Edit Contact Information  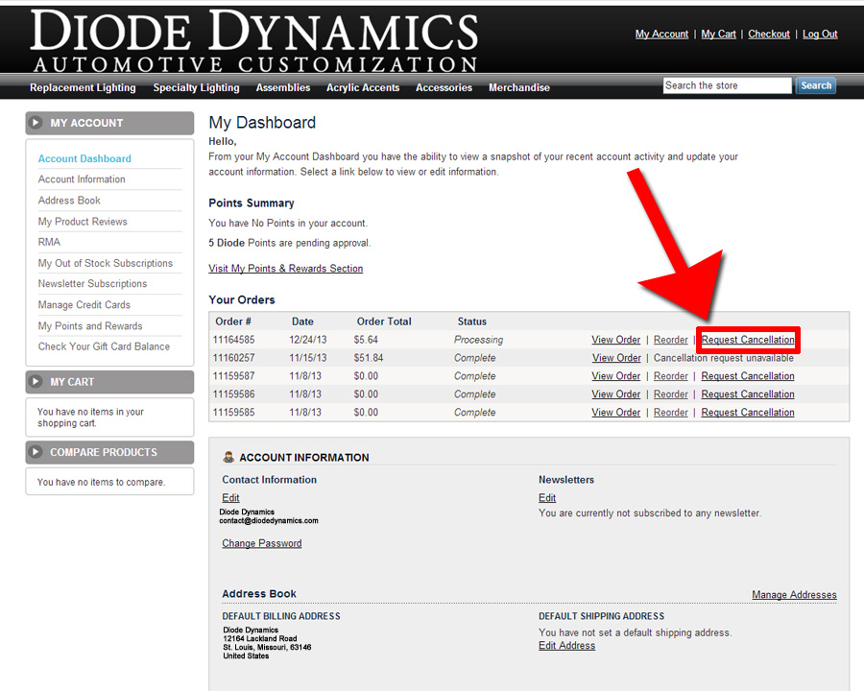pyautogui.click(x=230, y=497)
